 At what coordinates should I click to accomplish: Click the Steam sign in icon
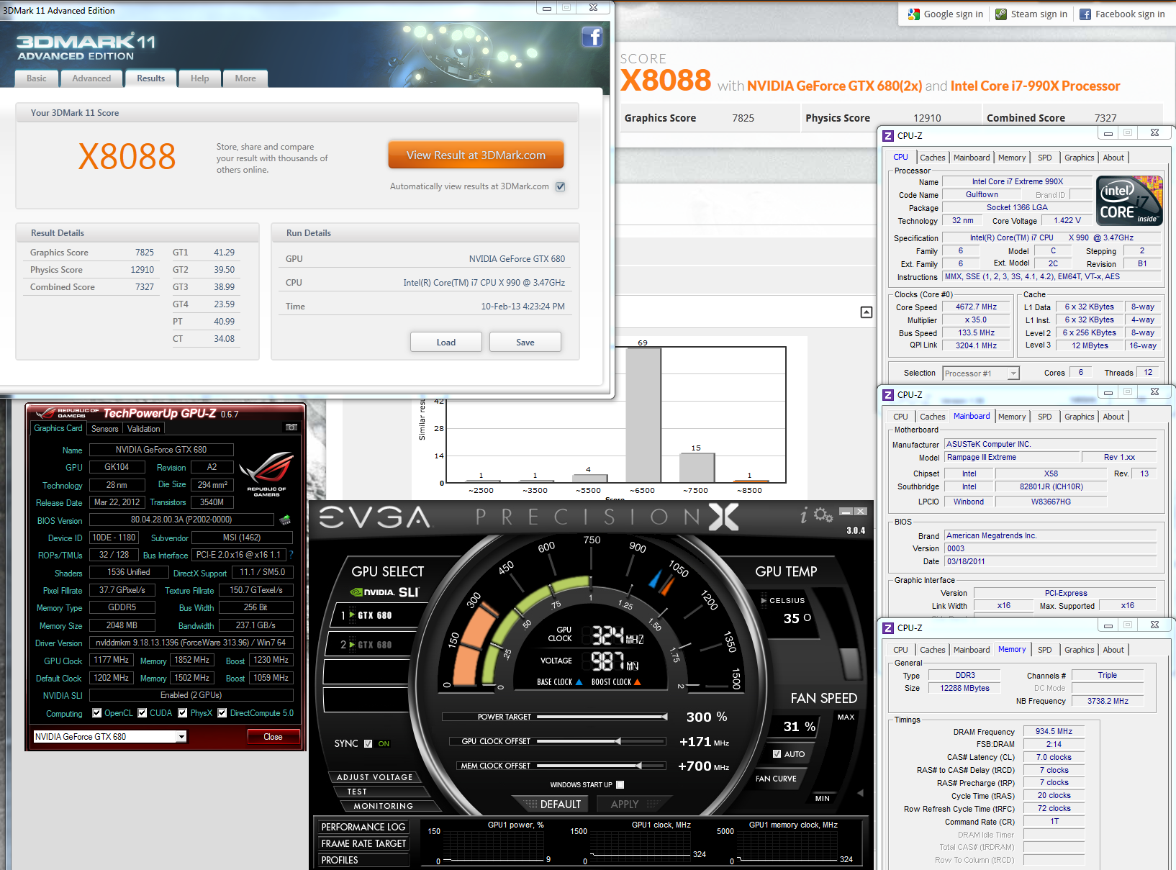pyautogui.click(x=1000, y=14)
